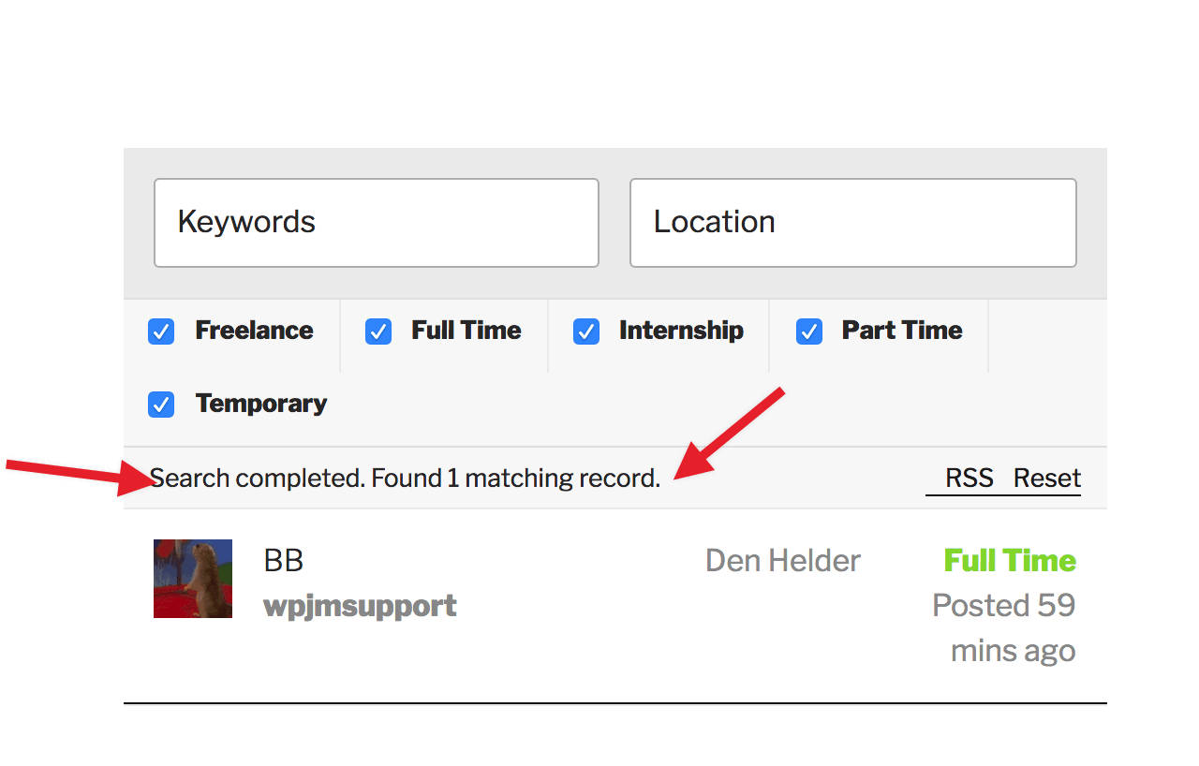This screenshot has width=1199, height=766.
Task: Disable the Part Time checkbox box
Action: click(809, 331)
